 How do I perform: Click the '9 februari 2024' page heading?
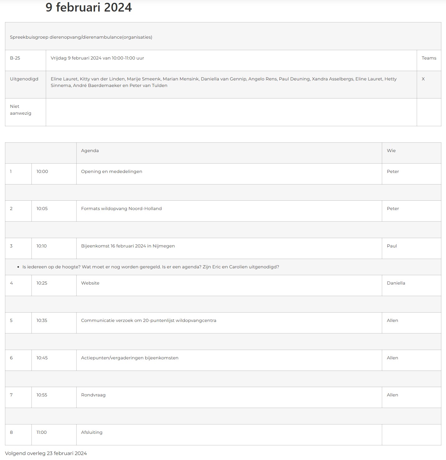88,7
